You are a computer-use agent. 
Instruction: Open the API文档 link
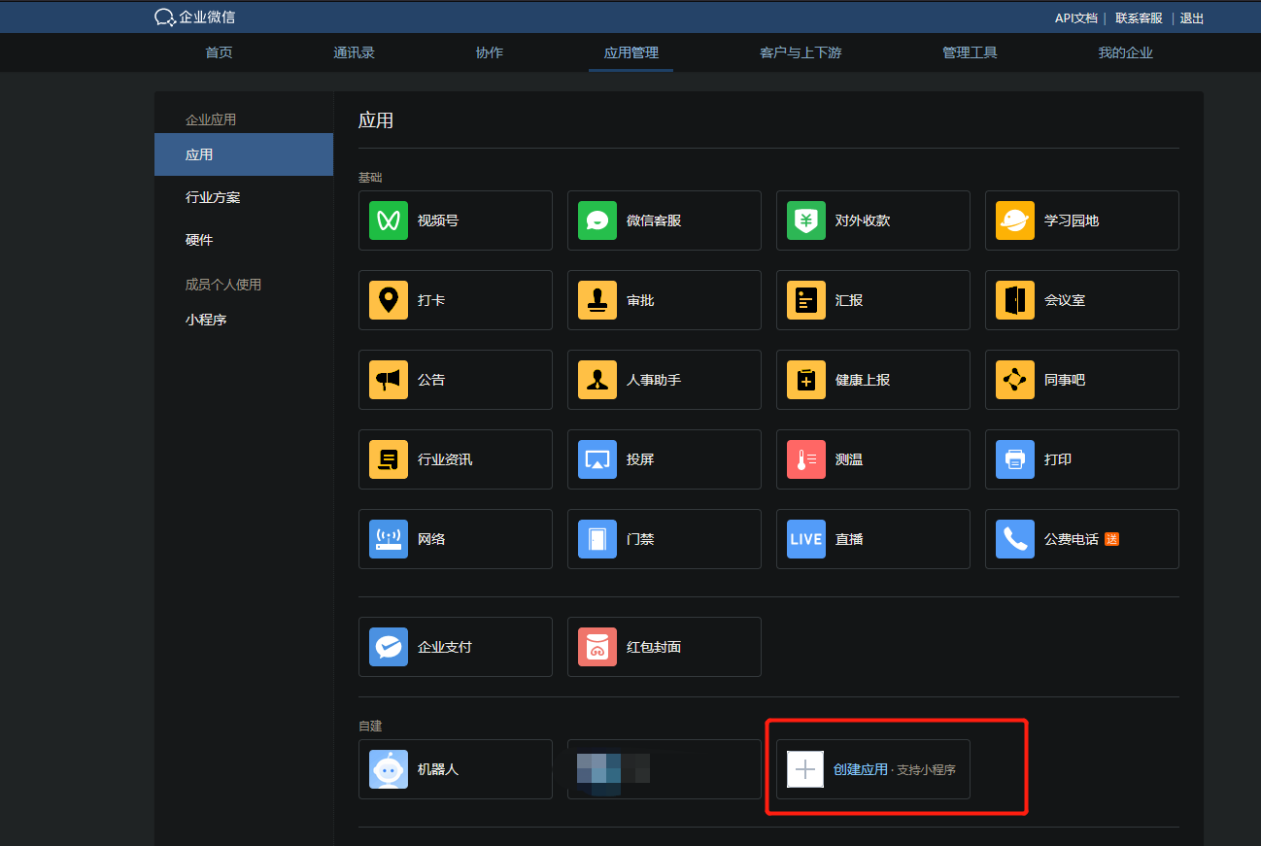pyautogui.click(x=1076, y=17)
